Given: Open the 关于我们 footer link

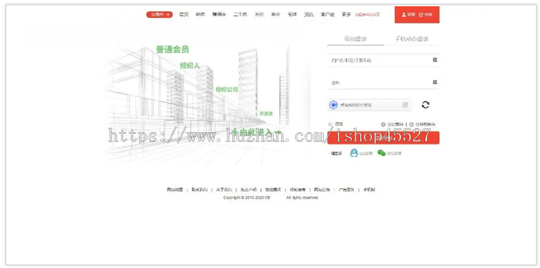Looking at the screenshot, I should coord(224,190).
